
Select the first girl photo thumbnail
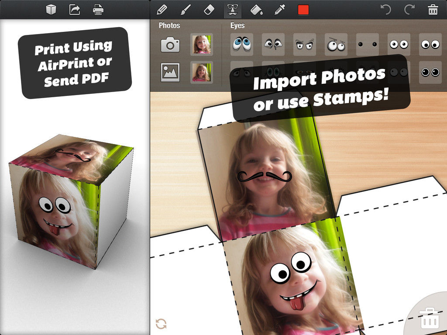coord(202,44)
